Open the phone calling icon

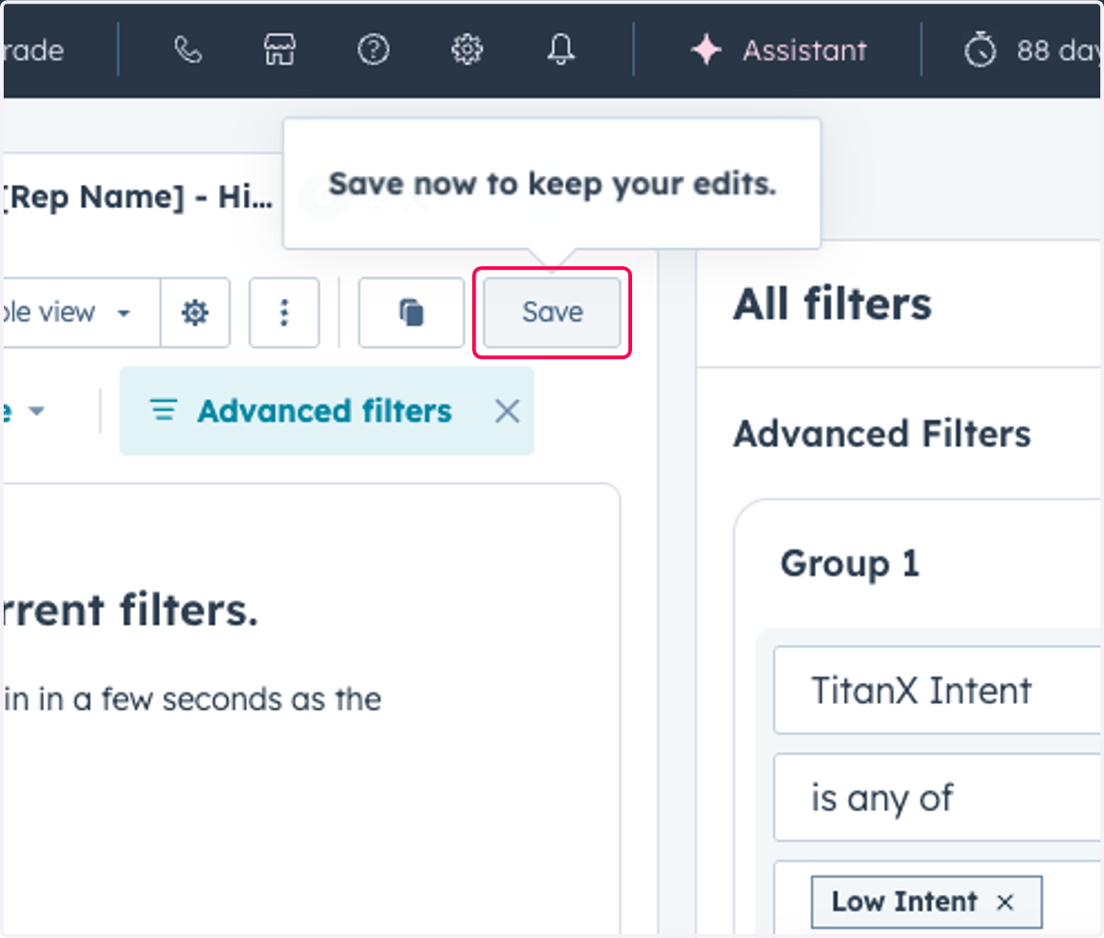pyautogui.click(x=188, y=50)
